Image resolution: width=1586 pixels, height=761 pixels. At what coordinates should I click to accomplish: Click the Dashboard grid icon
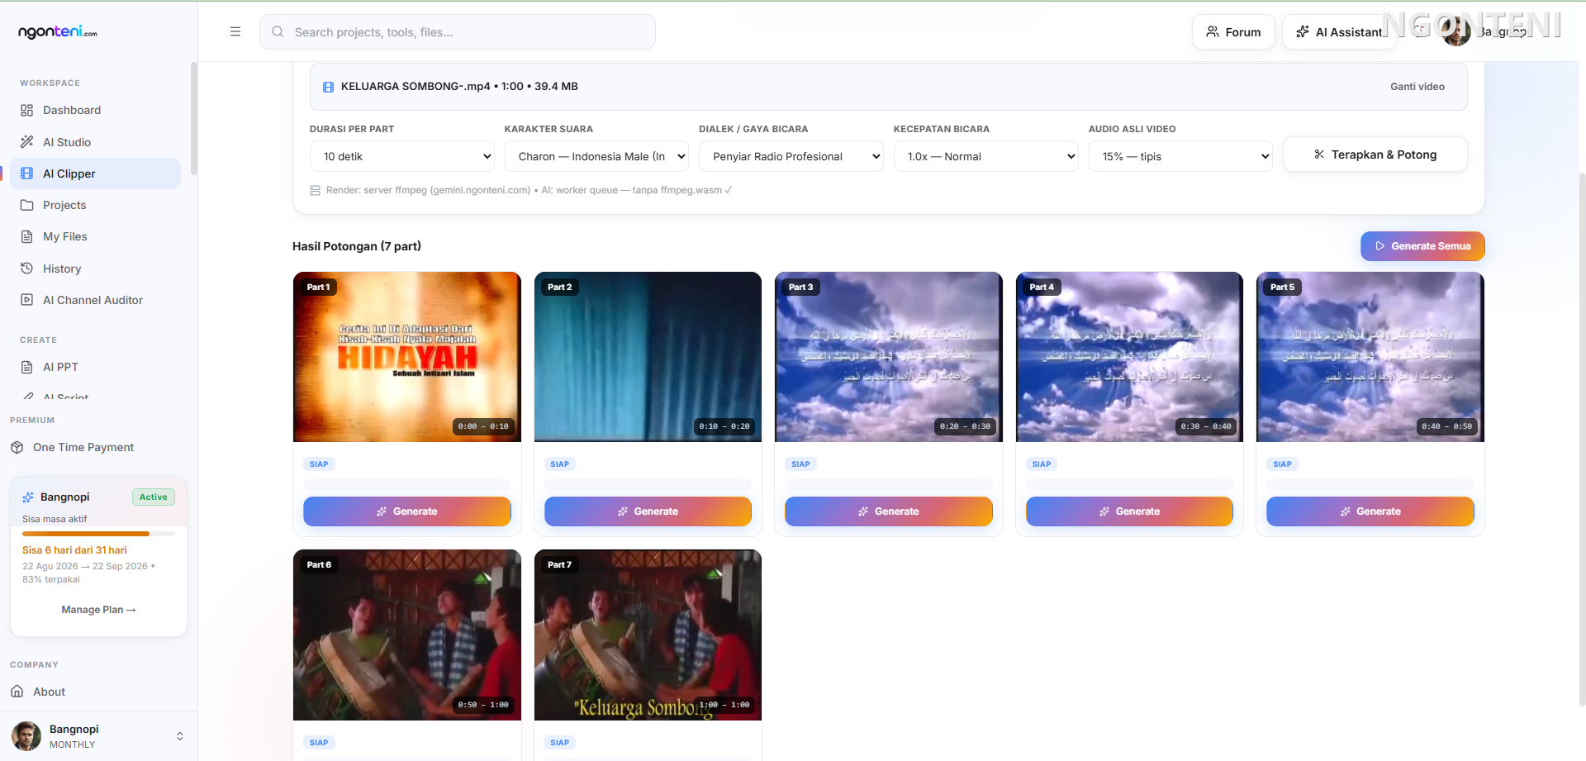27,110
